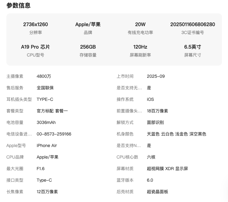The width and height of the screenshot is (228, 202).
Task: Click the 2025-09 release date value
Action: pyautogui.click(x=156, y=76)
